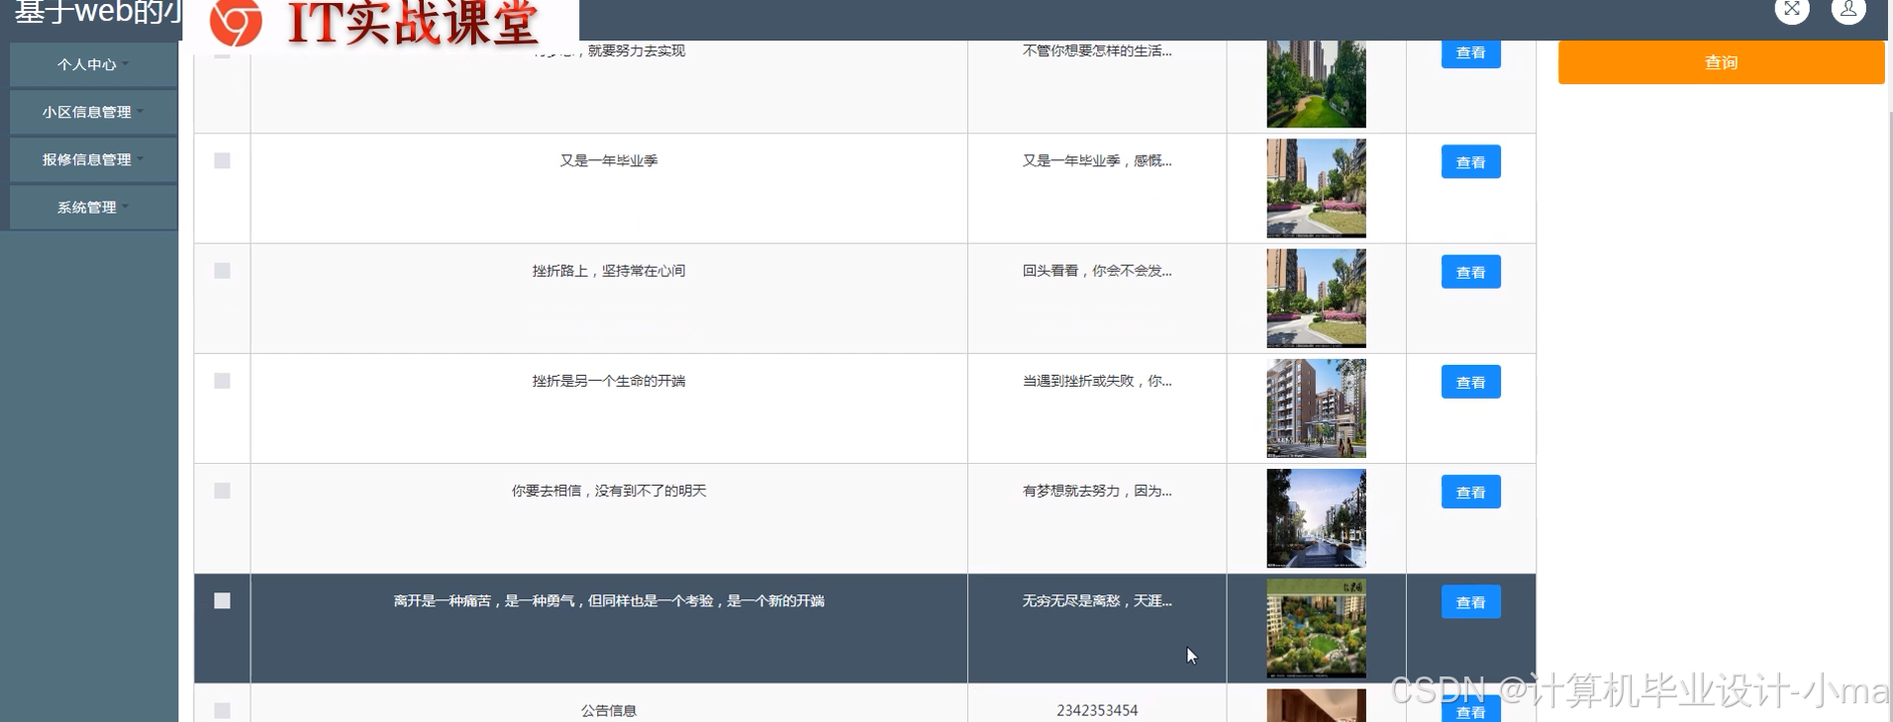Viewport: 1893px width, 722px height.
Task: Select the title starting 离开是一种痛苦，是一种勇气
Action: [609, 600]
